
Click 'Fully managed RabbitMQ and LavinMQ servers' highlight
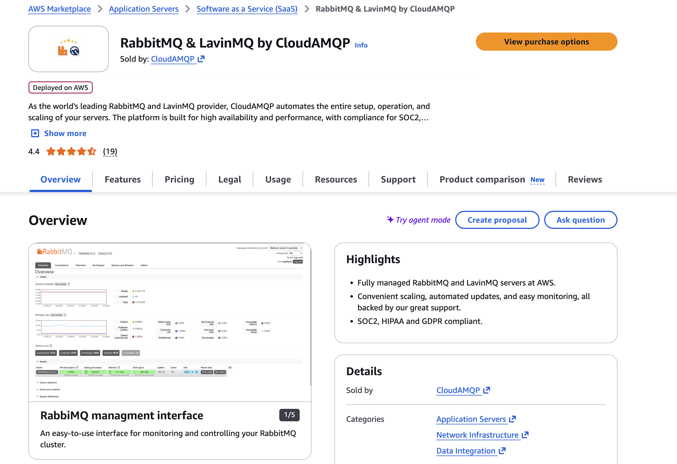coord(457,283)
